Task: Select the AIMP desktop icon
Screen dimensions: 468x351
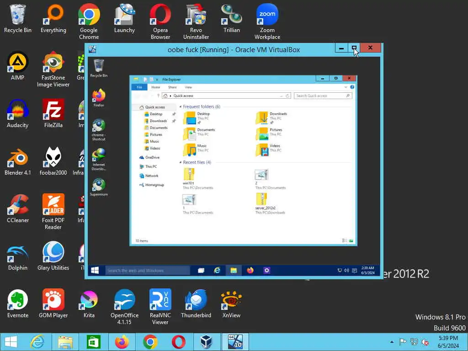Action: pyautogui.click(x=18, y=66)
